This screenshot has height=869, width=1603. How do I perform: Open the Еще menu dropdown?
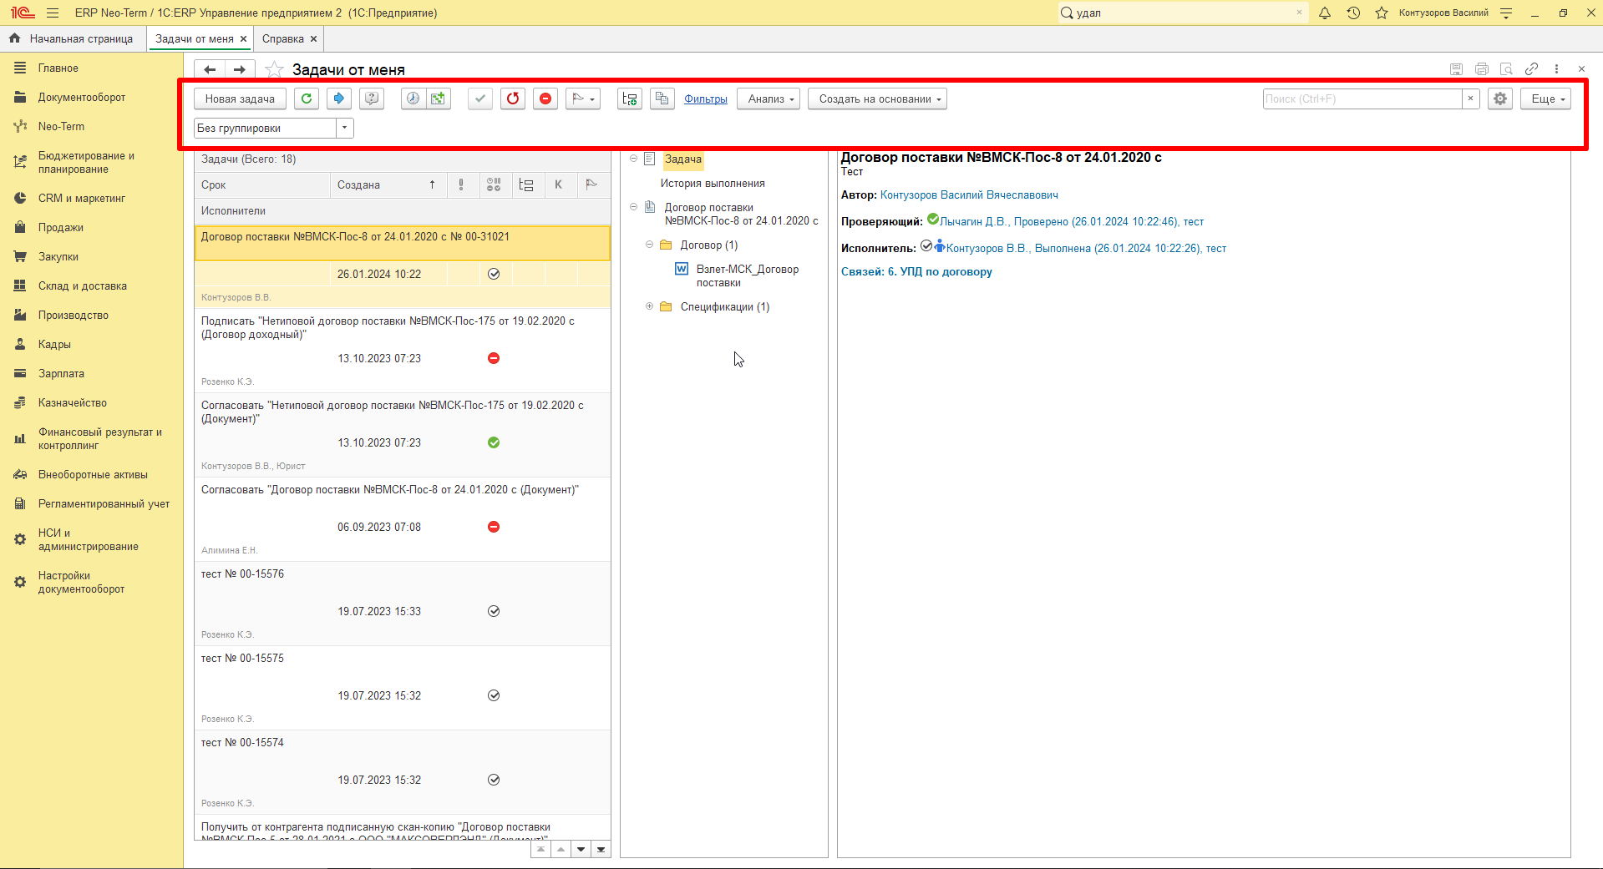(x=1545, y=99)
